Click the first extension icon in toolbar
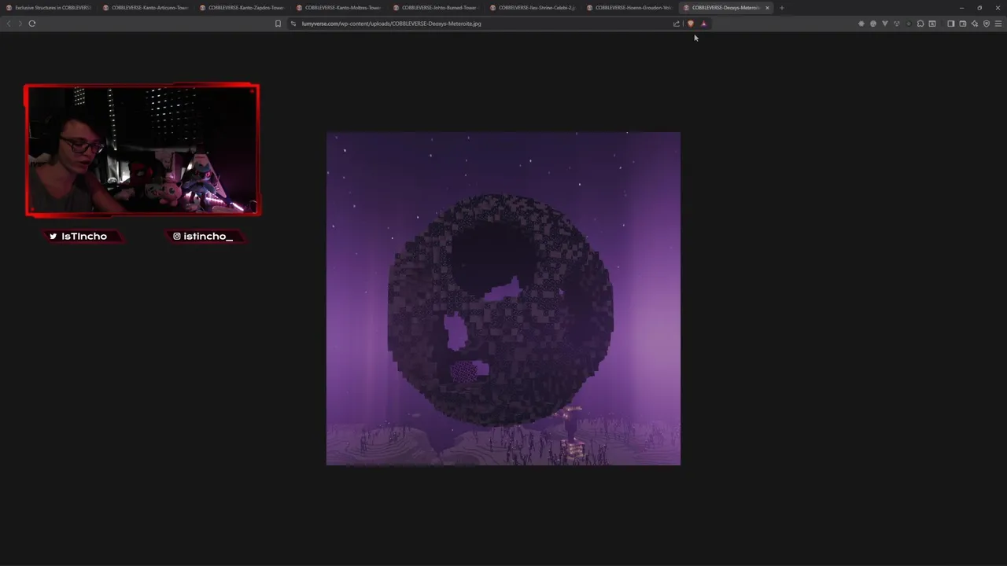This screenshot has height=566, width=1007. coord(861,24)
